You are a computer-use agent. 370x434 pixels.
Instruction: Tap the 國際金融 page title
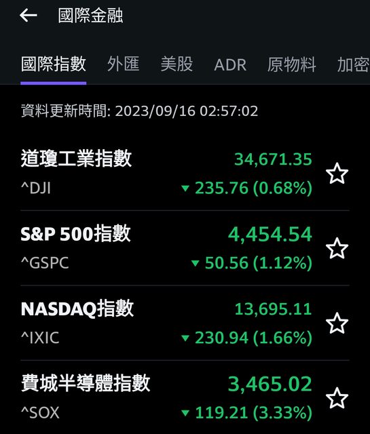click(x=90, y=16)
